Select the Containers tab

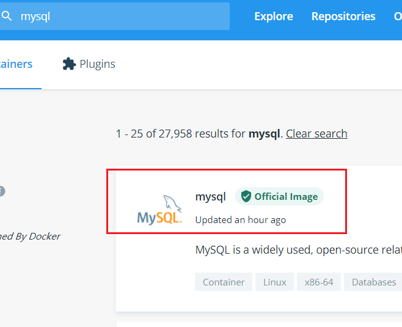point(16,64)
